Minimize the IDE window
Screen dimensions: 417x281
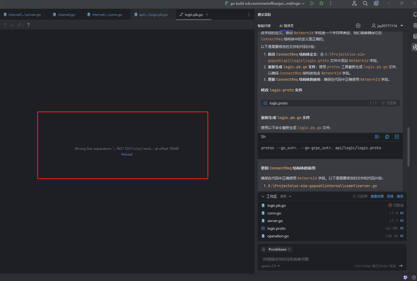(x=389, y=3)
